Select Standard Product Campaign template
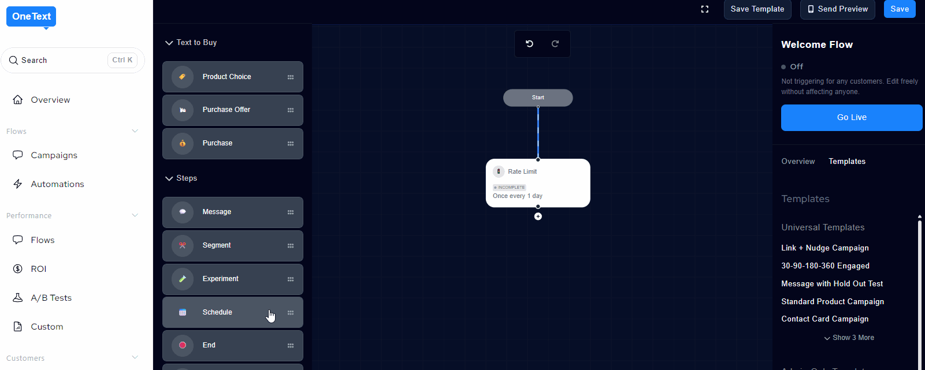 [833, 302]
